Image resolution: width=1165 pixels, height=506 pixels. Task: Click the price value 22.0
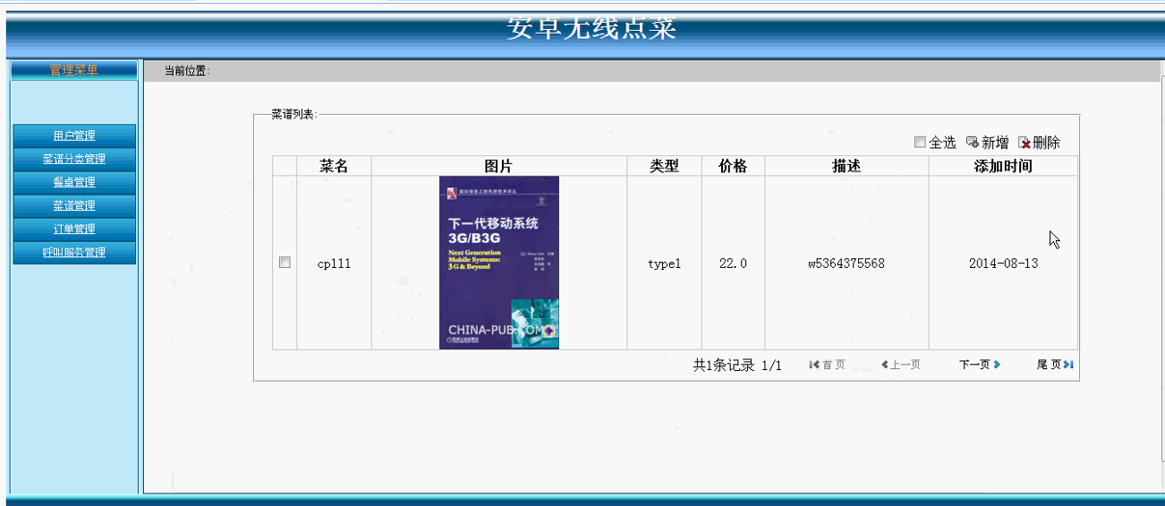[x=733, y=263]
